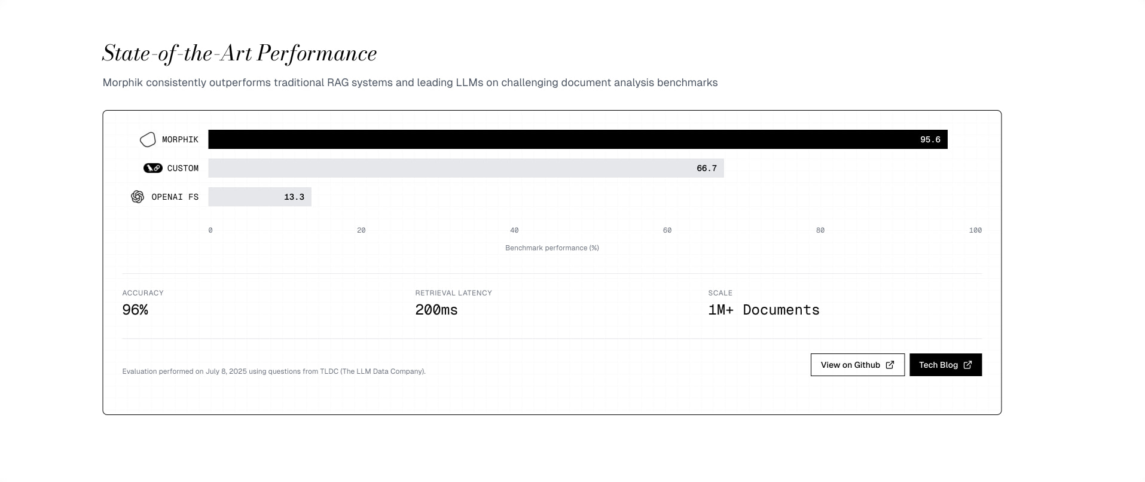Open the Tech Blog button
Viewport: 1145px width, 482px height.
coord(945,365)
